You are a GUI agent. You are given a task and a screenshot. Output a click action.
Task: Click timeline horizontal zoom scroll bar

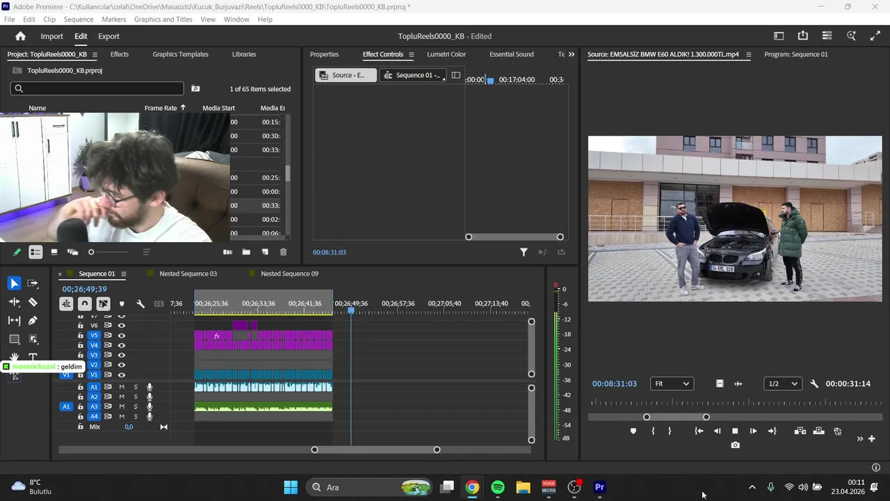(375, 450)
